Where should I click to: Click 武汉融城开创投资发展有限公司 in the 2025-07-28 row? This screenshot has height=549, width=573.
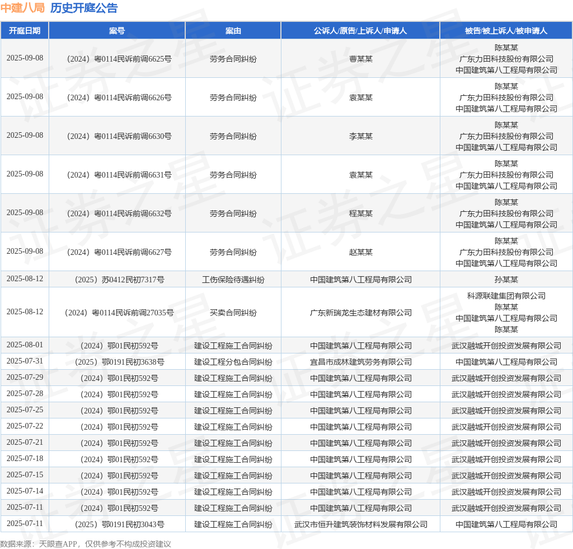(x=506, y=394)
